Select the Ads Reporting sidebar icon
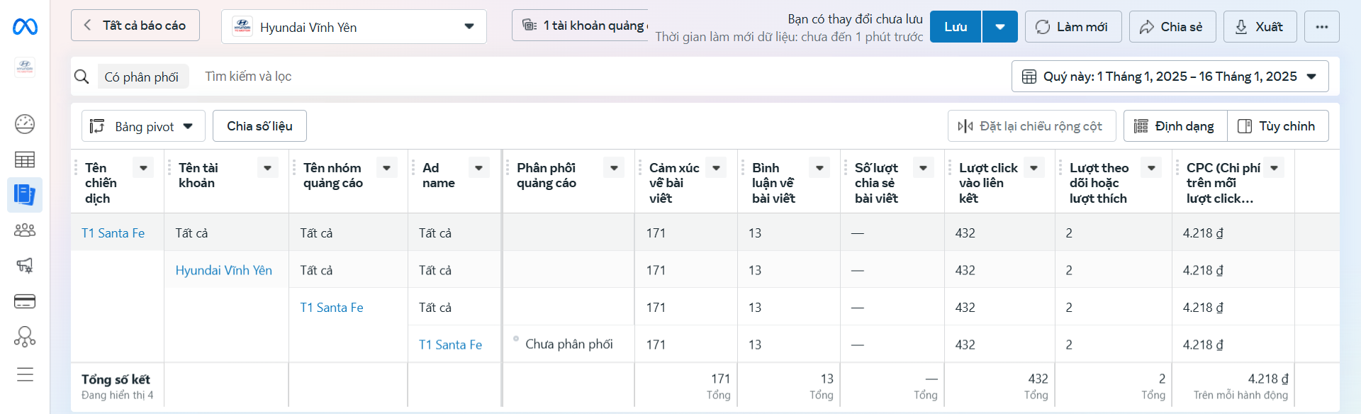This screenshot has height=414, width=1361. click(x=25, y=195)
